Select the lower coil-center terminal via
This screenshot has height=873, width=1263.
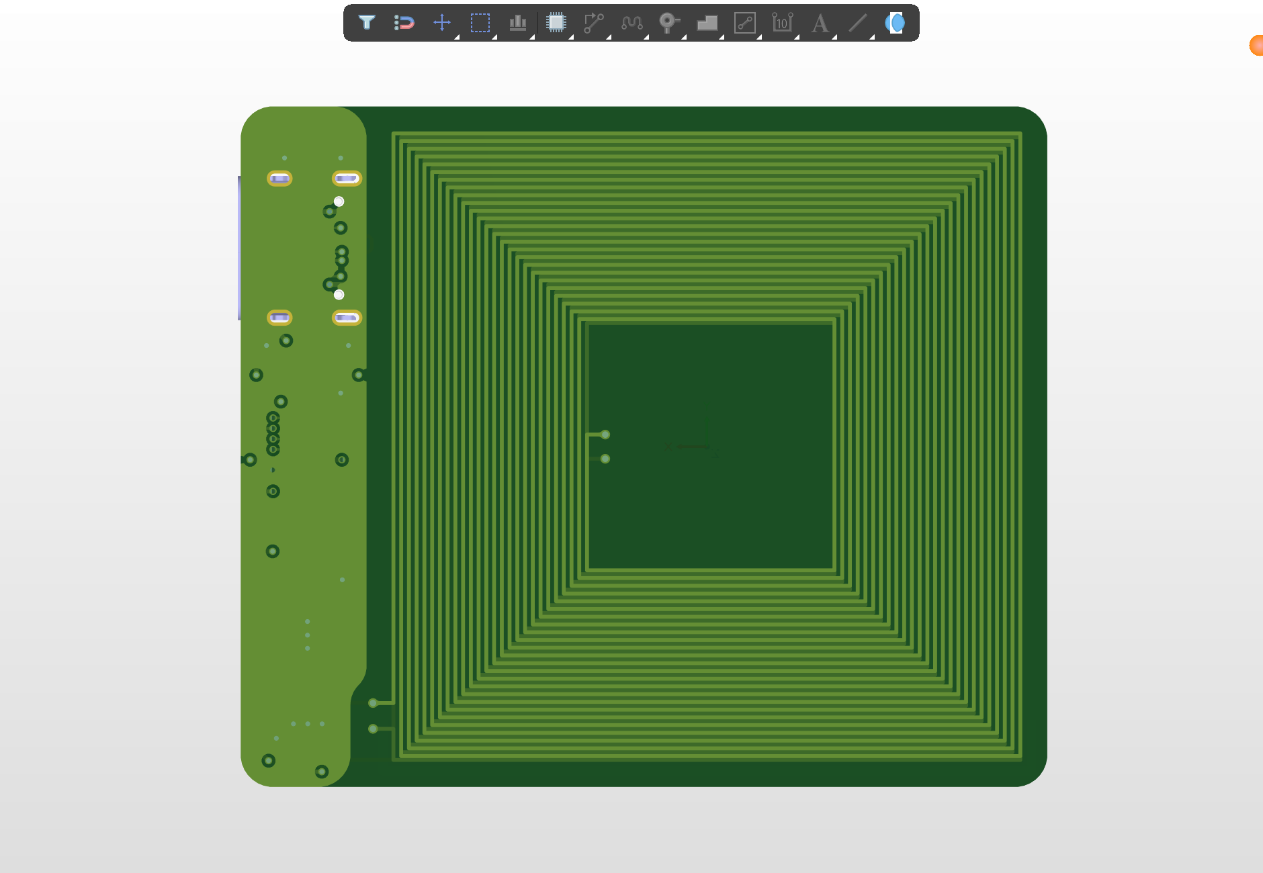coord(605,459)
